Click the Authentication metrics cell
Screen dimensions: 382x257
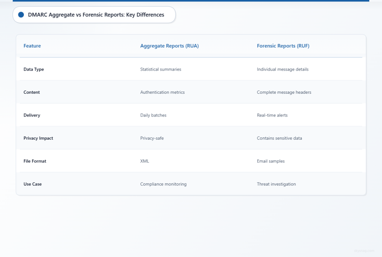click(162, 92)
